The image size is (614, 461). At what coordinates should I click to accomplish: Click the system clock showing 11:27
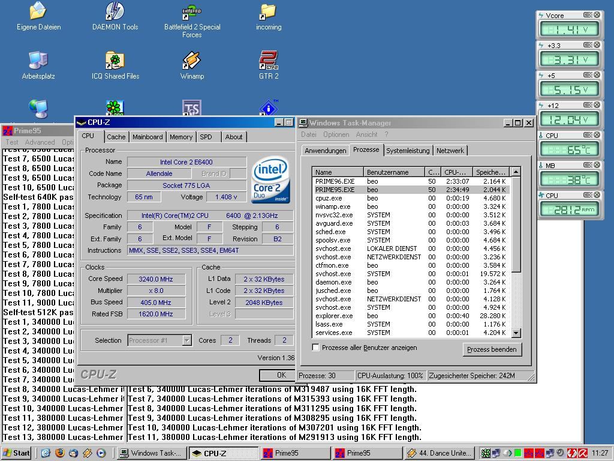600,453
